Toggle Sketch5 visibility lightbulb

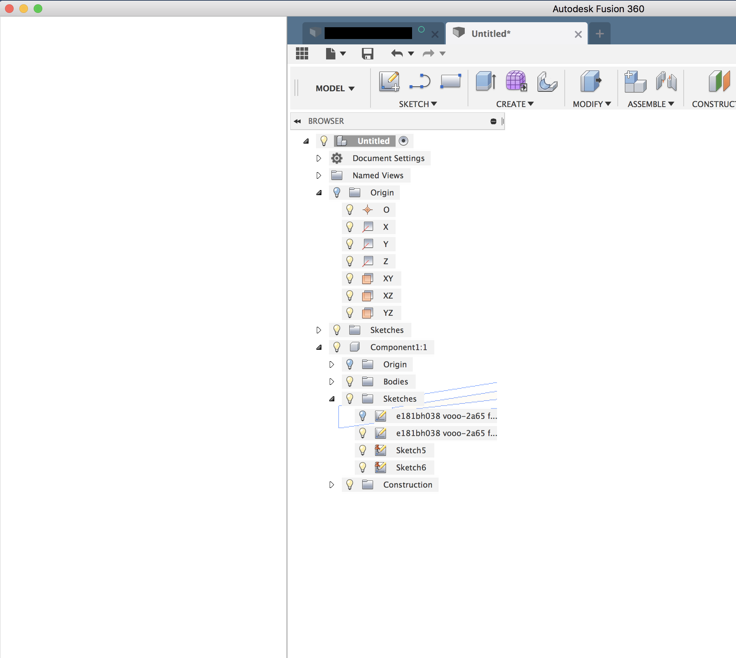(363, 450)
